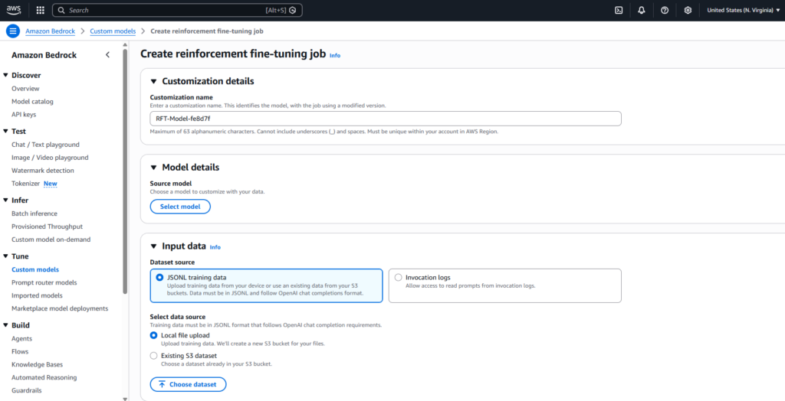785x401 pixels.
Task: Select JSONL training data option
Action: tap(160, 278)
